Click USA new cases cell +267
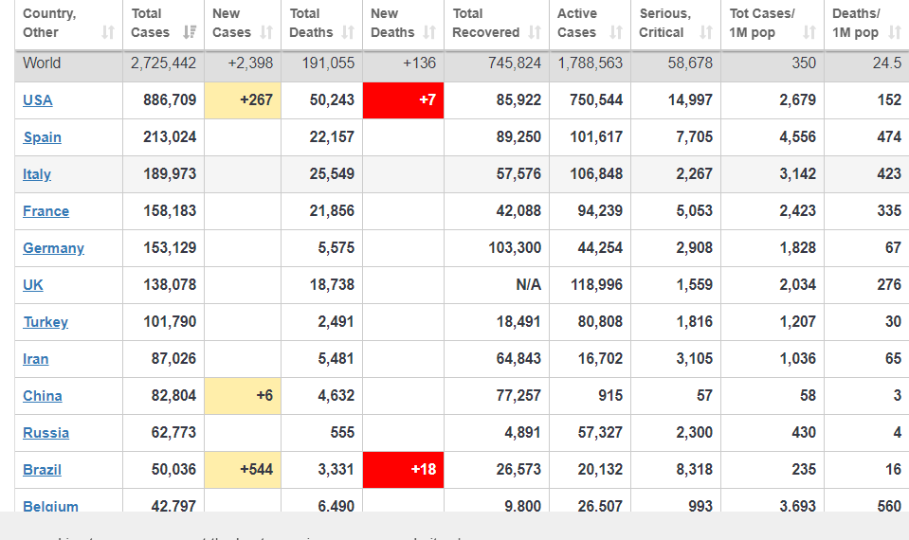 243,100
